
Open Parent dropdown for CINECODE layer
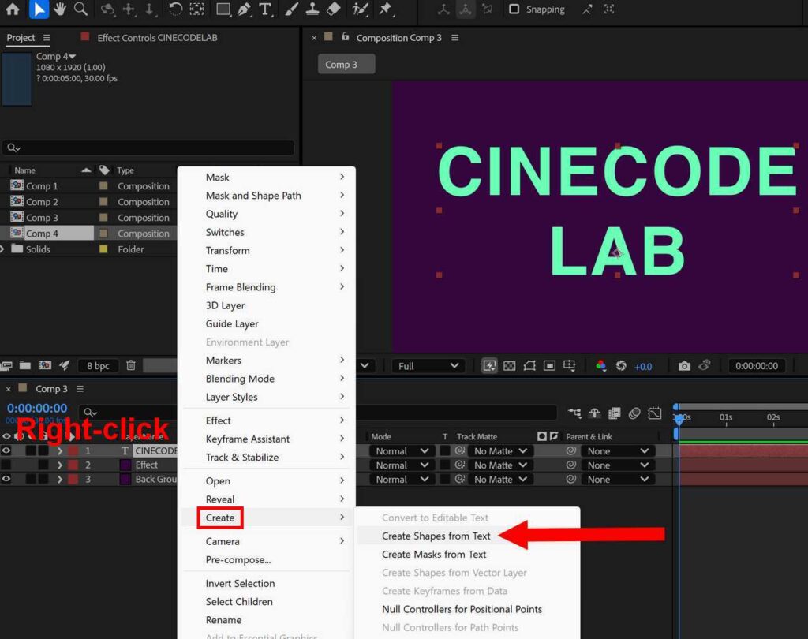(x=617, y=451)
